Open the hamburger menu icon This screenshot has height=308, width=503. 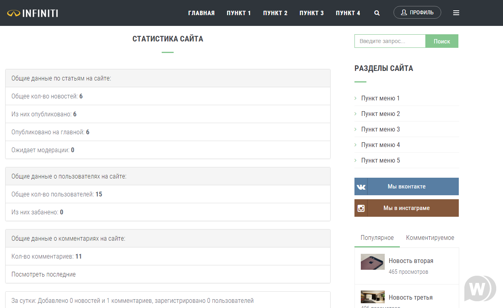[456, 13]
